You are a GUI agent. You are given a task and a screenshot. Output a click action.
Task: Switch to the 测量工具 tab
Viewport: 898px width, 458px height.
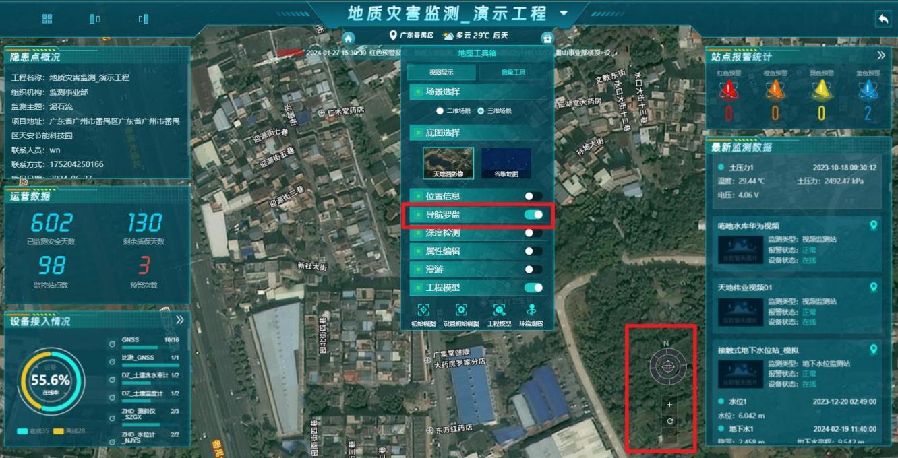coord(513,73)
